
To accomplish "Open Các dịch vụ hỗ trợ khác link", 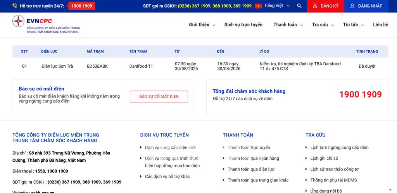I will (x=167, y=177).
